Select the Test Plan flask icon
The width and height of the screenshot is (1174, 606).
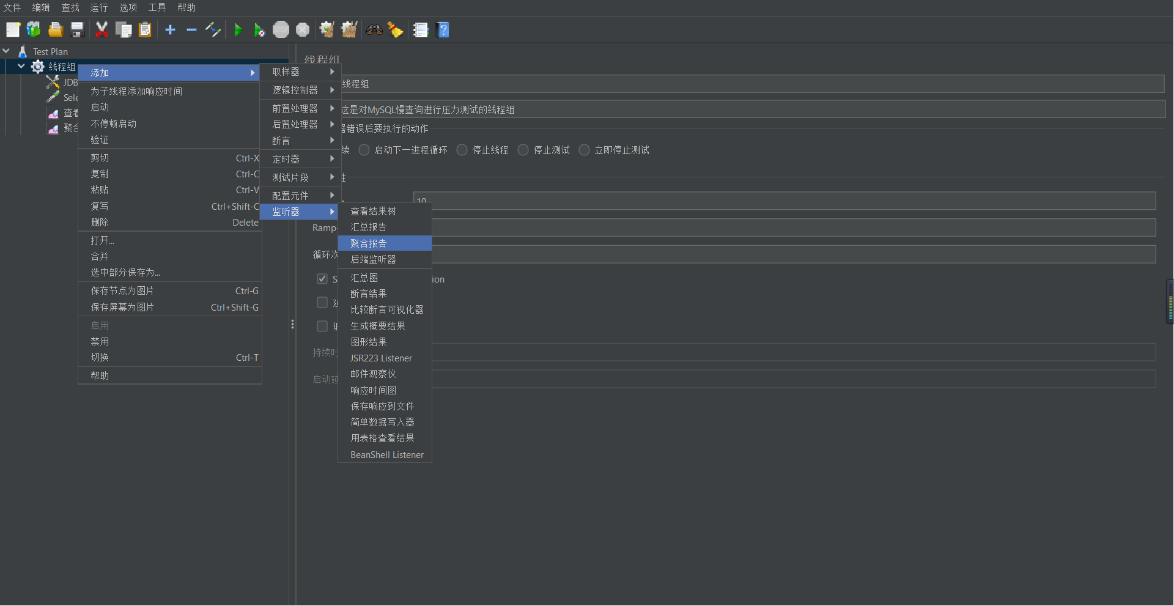23,51
